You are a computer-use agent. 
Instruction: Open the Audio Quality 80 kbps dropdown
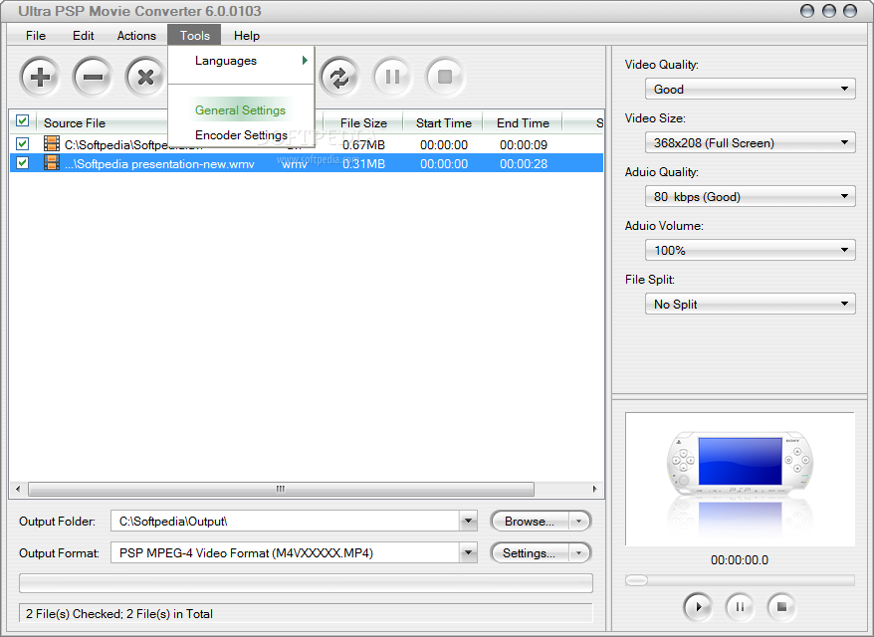coord(751,197)
